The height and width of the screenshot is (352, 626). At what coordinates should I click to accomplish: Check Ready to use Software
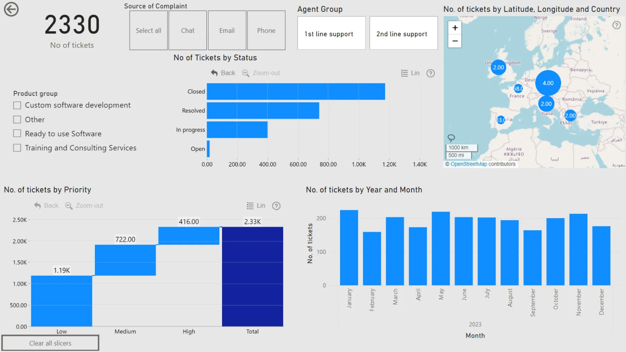(17, 134)
